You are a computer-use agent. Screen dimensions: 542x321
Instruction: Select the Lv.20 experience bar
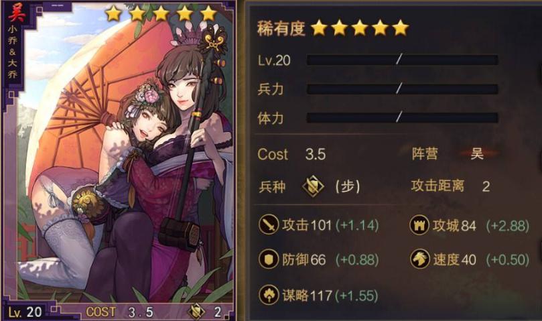pos(403,60)
